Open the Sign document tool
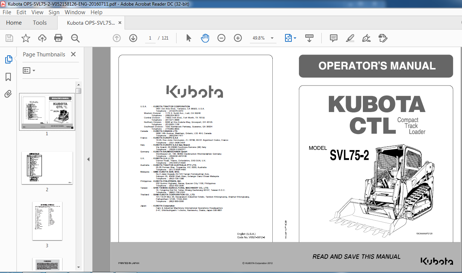The height and width of the screenshot is (273, 462). (x=366, y=38)
